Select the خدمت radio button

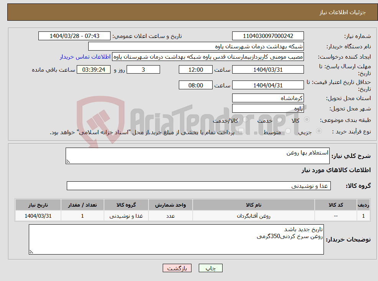tap(280, 120)
